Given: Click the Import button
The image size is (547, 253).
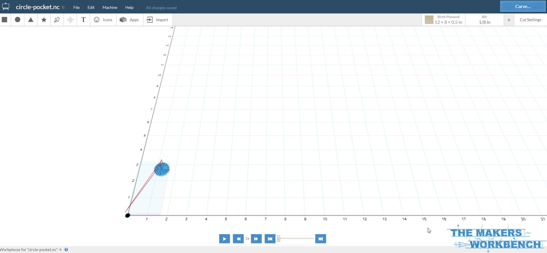Looking at the screenshot, I should click(x=158, y=20).
